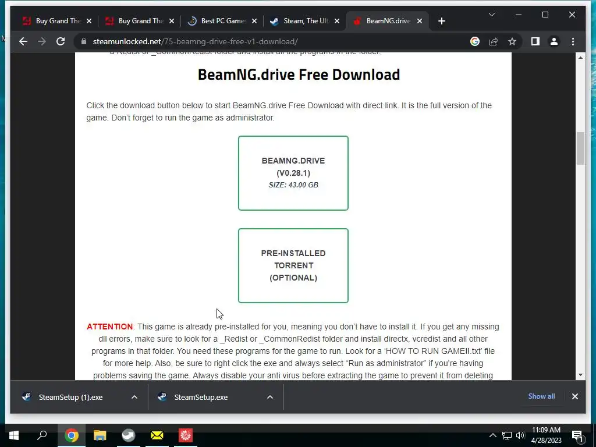The height and width of the screenshot is (447, 596).
Task: Click the volume speaker tray icon
Action: click(x=520, y=435)
